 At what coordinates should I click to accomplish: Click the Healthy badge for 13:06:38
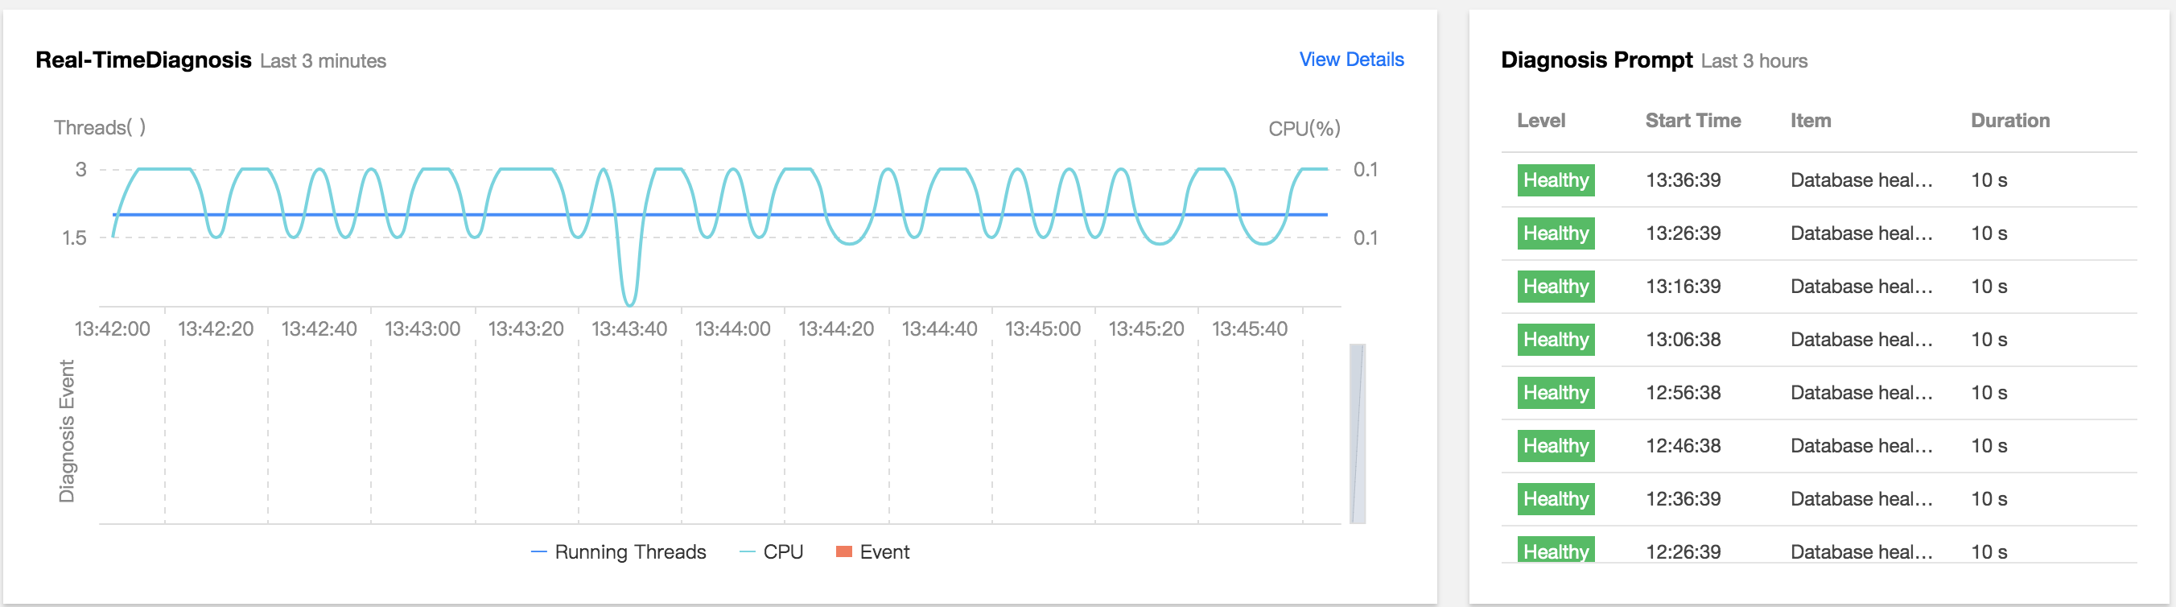coord(1555,340)
